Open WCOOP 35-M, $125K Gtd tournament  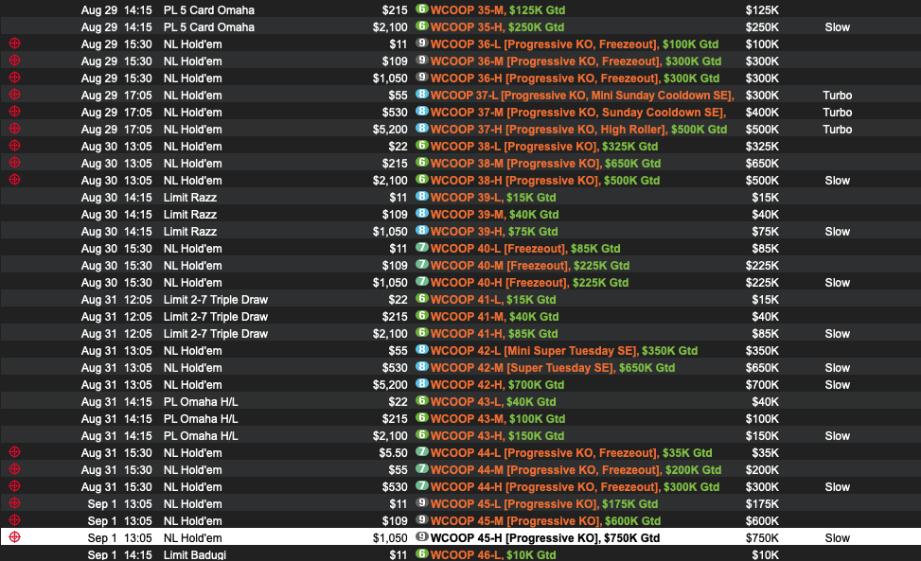click(498, 10)
